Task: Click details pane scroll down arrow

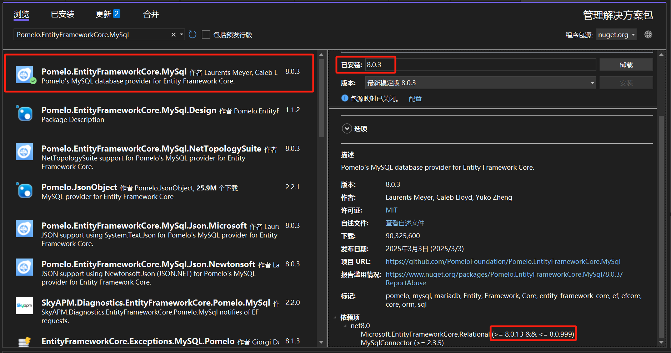Action: [x=661, y=342]
